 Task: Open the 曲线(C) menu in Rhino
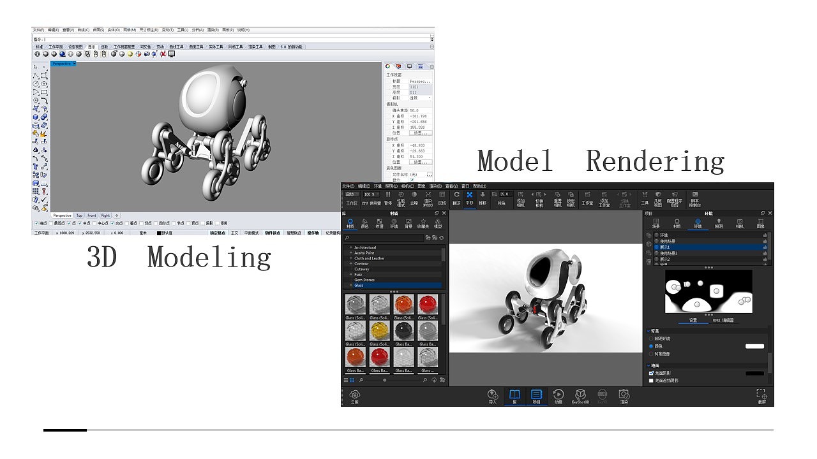[83, 30]
